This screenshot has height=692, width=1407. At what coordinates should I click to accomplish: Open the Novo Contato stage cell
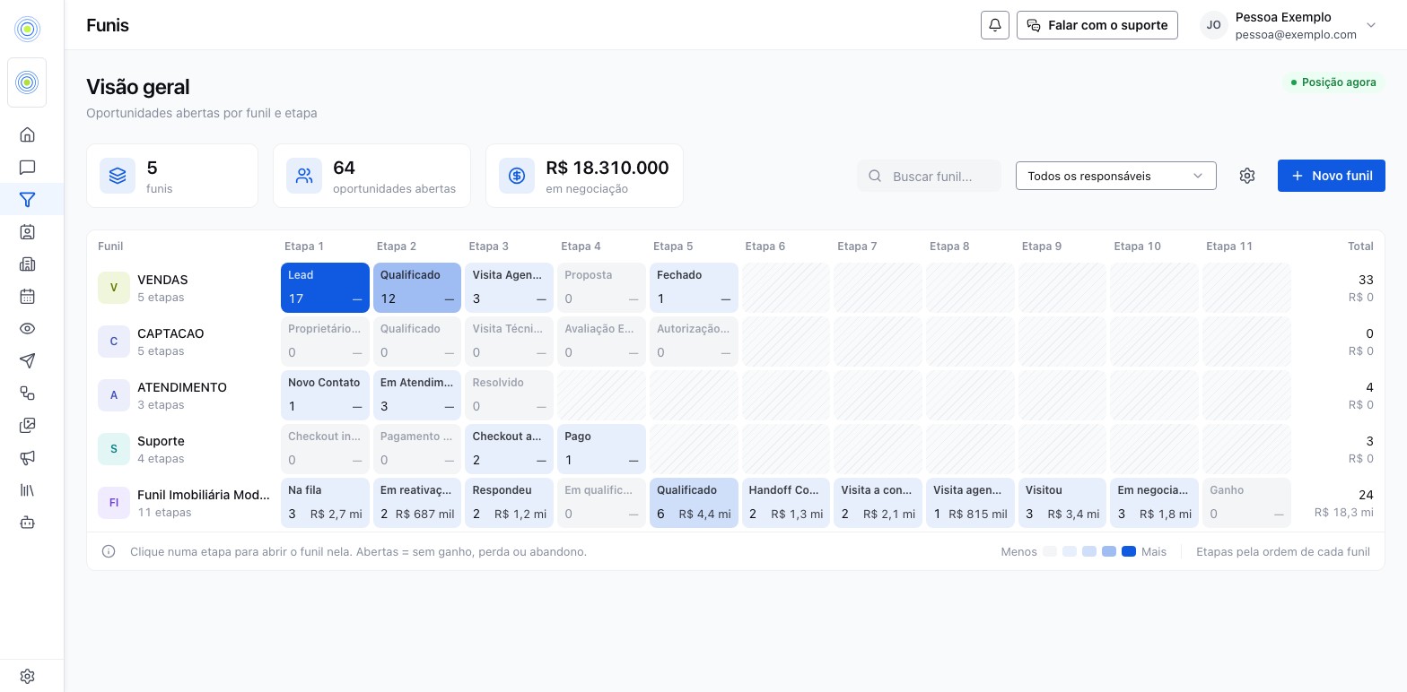pyautogui.click(x=325, y=395)
